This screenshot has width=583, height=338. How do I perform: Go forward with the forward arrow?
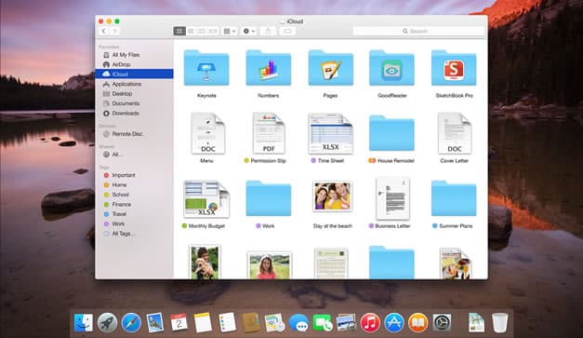point(115,32)
